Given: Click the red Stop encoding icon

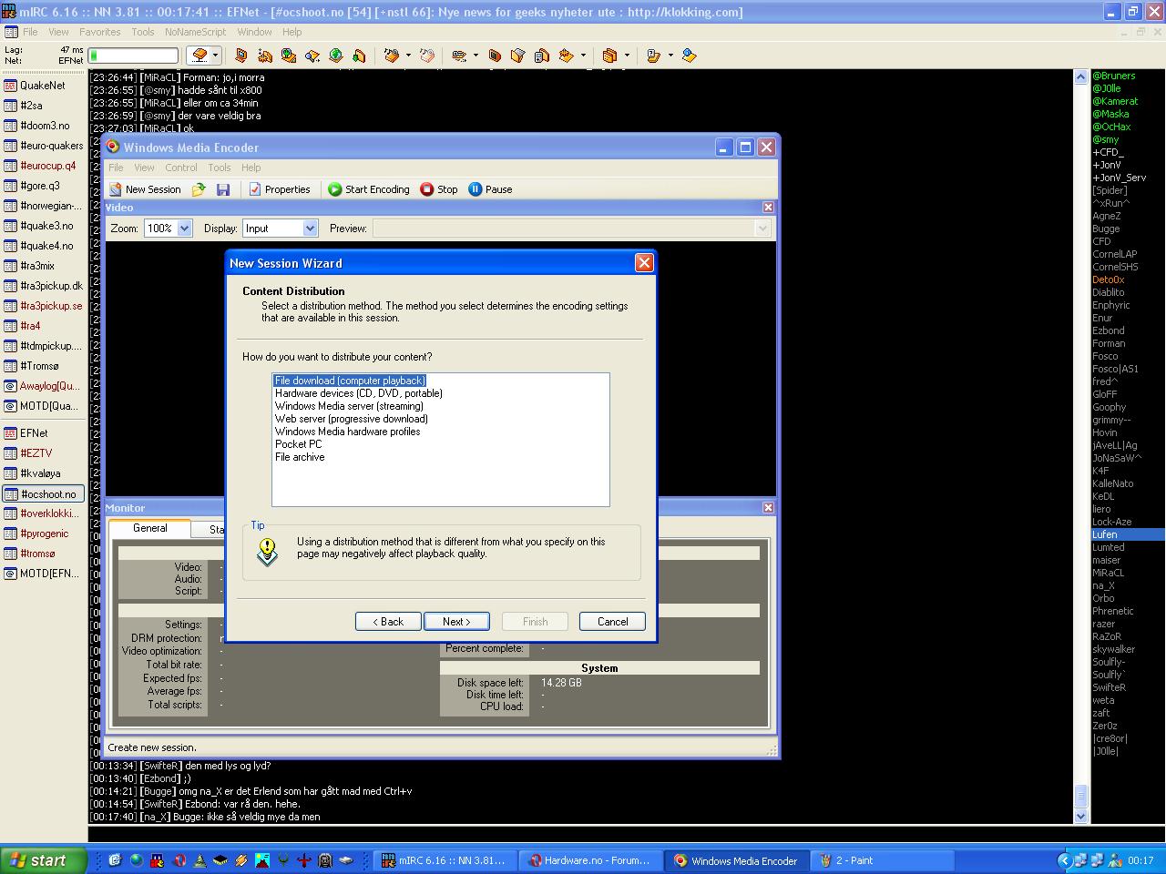Looking at the screenshot, I should (x=426, y=189).
